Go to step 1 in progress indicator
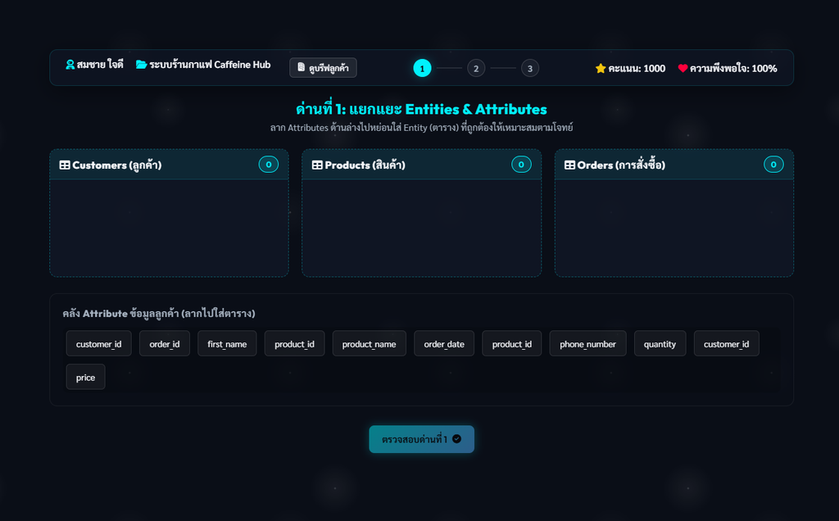This screenshot has width=839, height=521. point(422,69)
